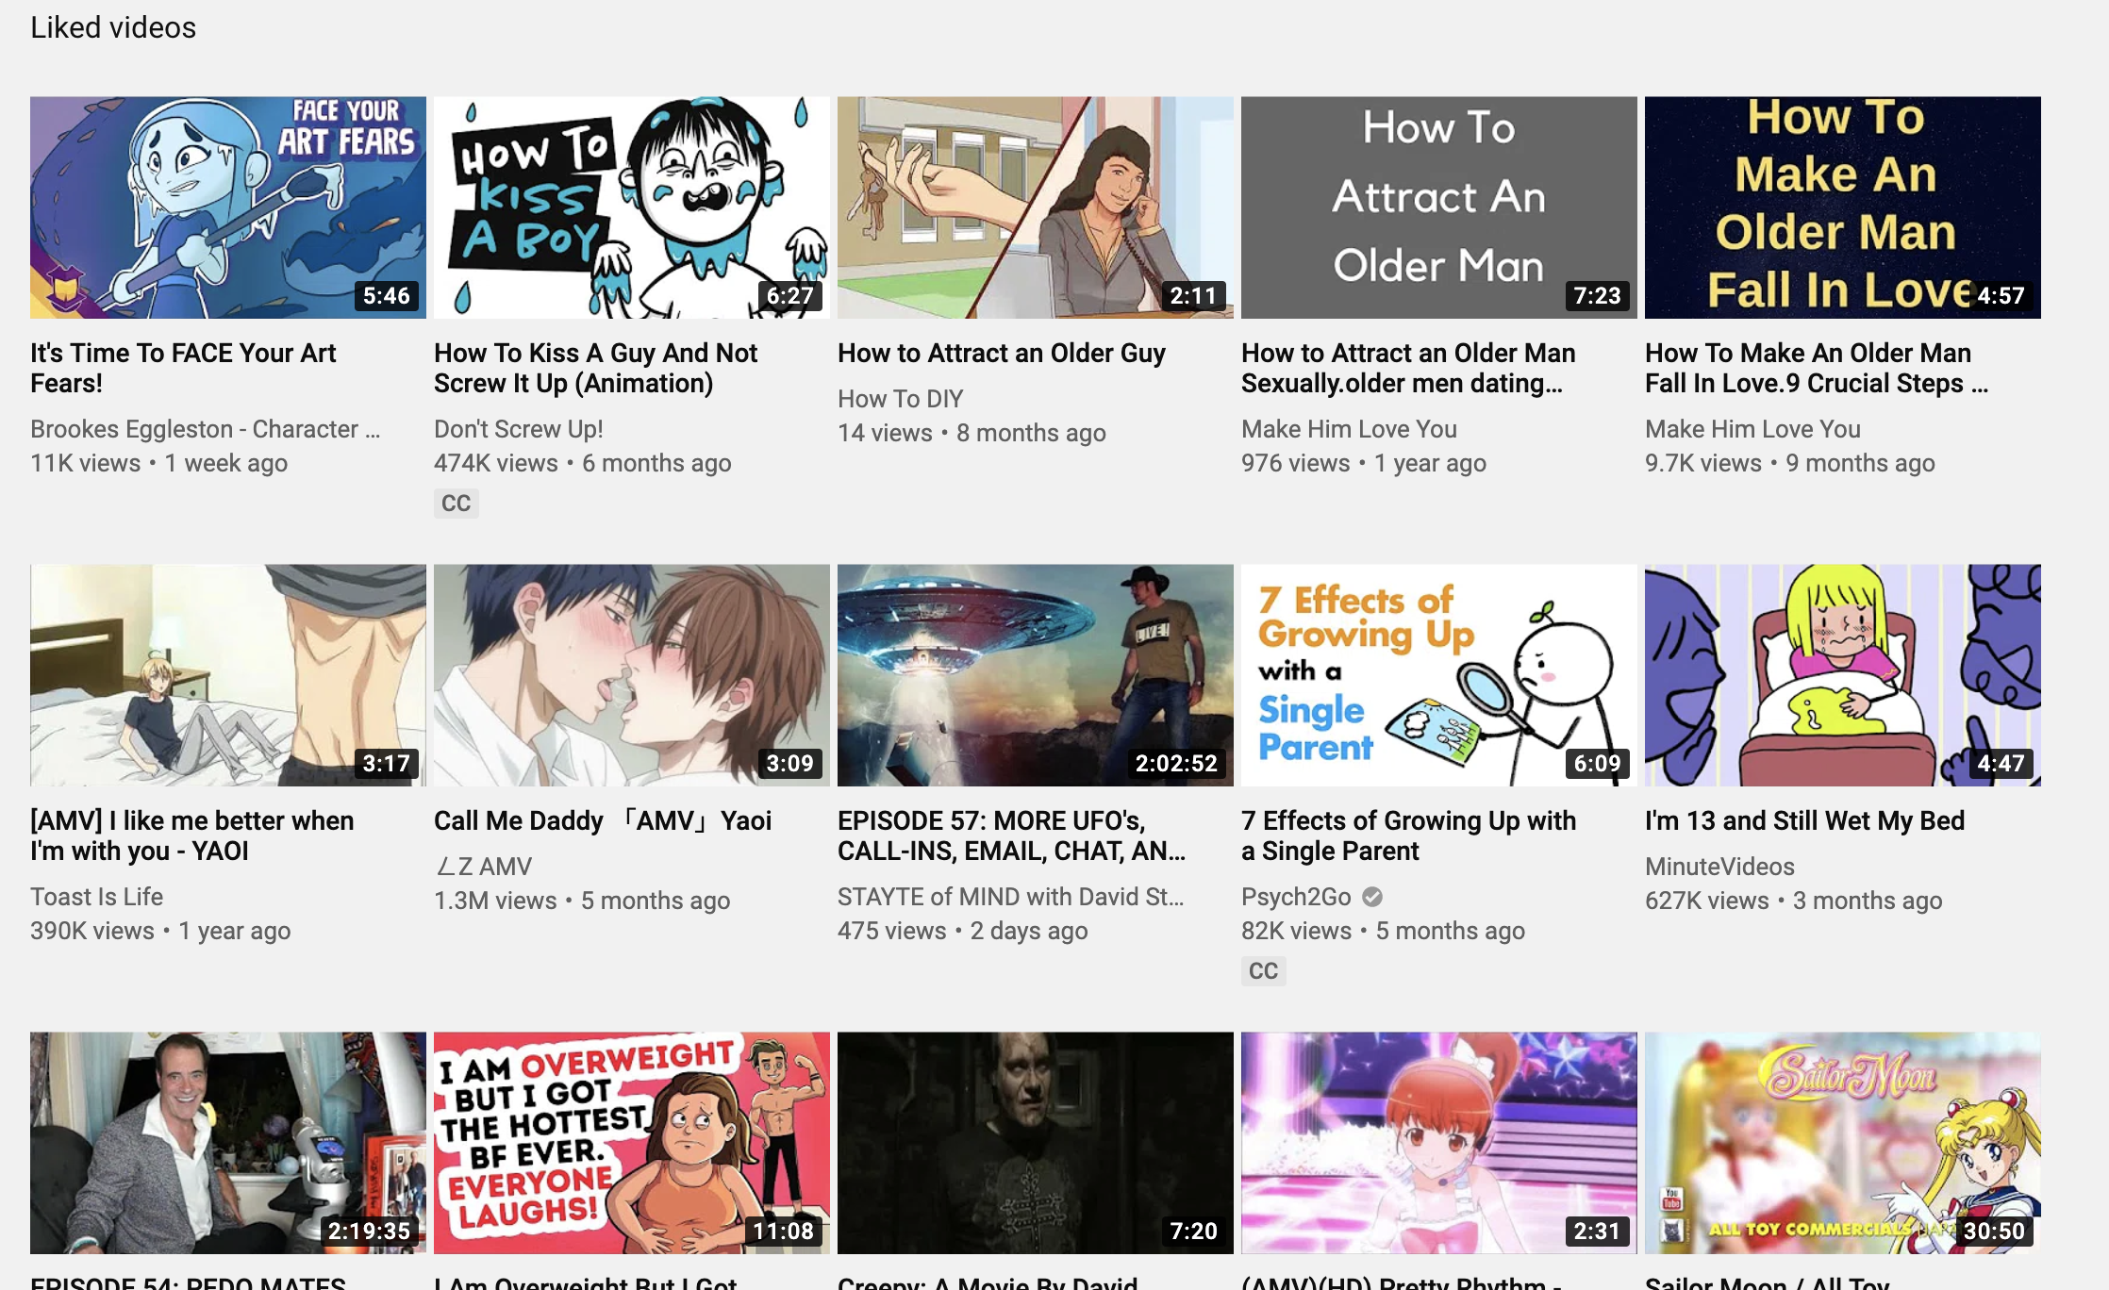Go to Don't Screw Up! channel
Viewport: 2109px width, 1290px height.
(518, 429)
